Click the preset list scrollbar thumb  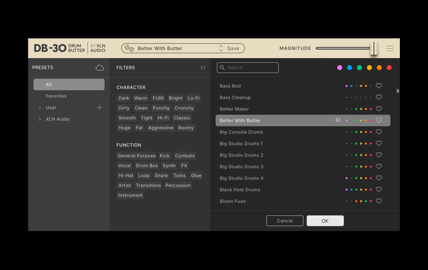[x=398, y=91]
